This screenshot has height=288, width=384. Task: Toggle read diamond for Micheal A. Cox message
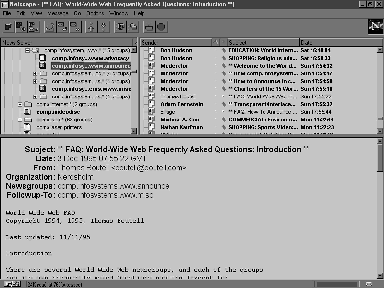223,120
